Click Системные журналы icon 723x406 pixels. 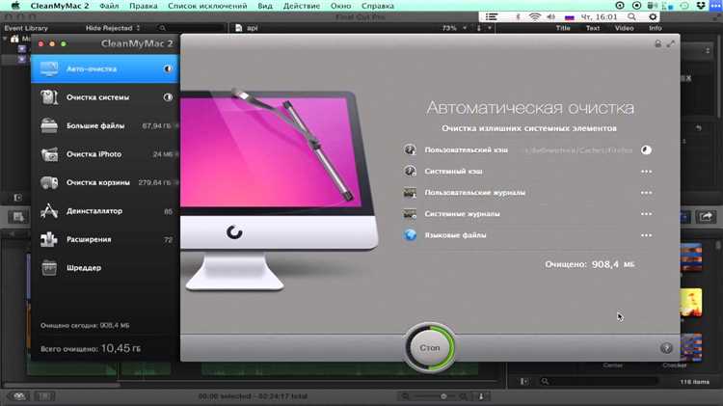coord(410,214)
